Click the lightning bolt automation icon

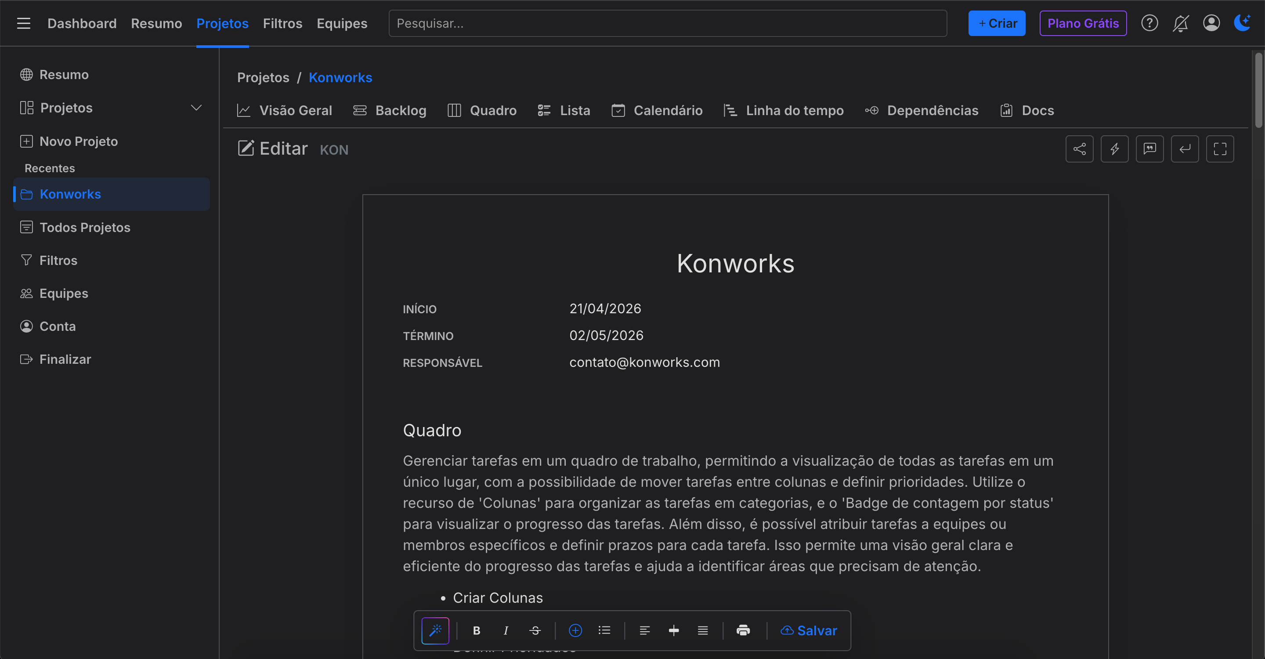[x=1114, y=149]
